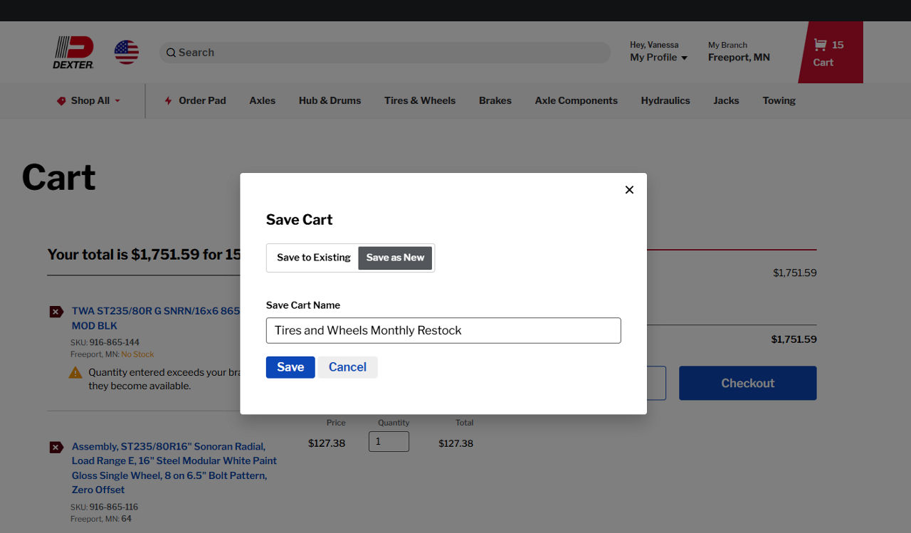Click the Dexter logo
The image size is (911, 533).
click(x=73, y=53)
